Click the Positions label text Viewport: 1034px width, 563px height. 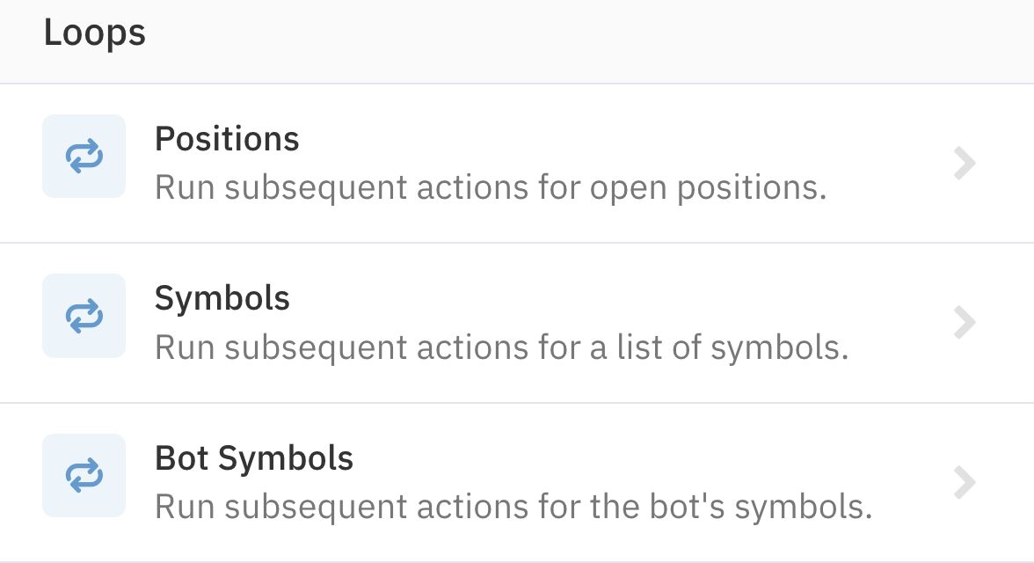[227, 138]
